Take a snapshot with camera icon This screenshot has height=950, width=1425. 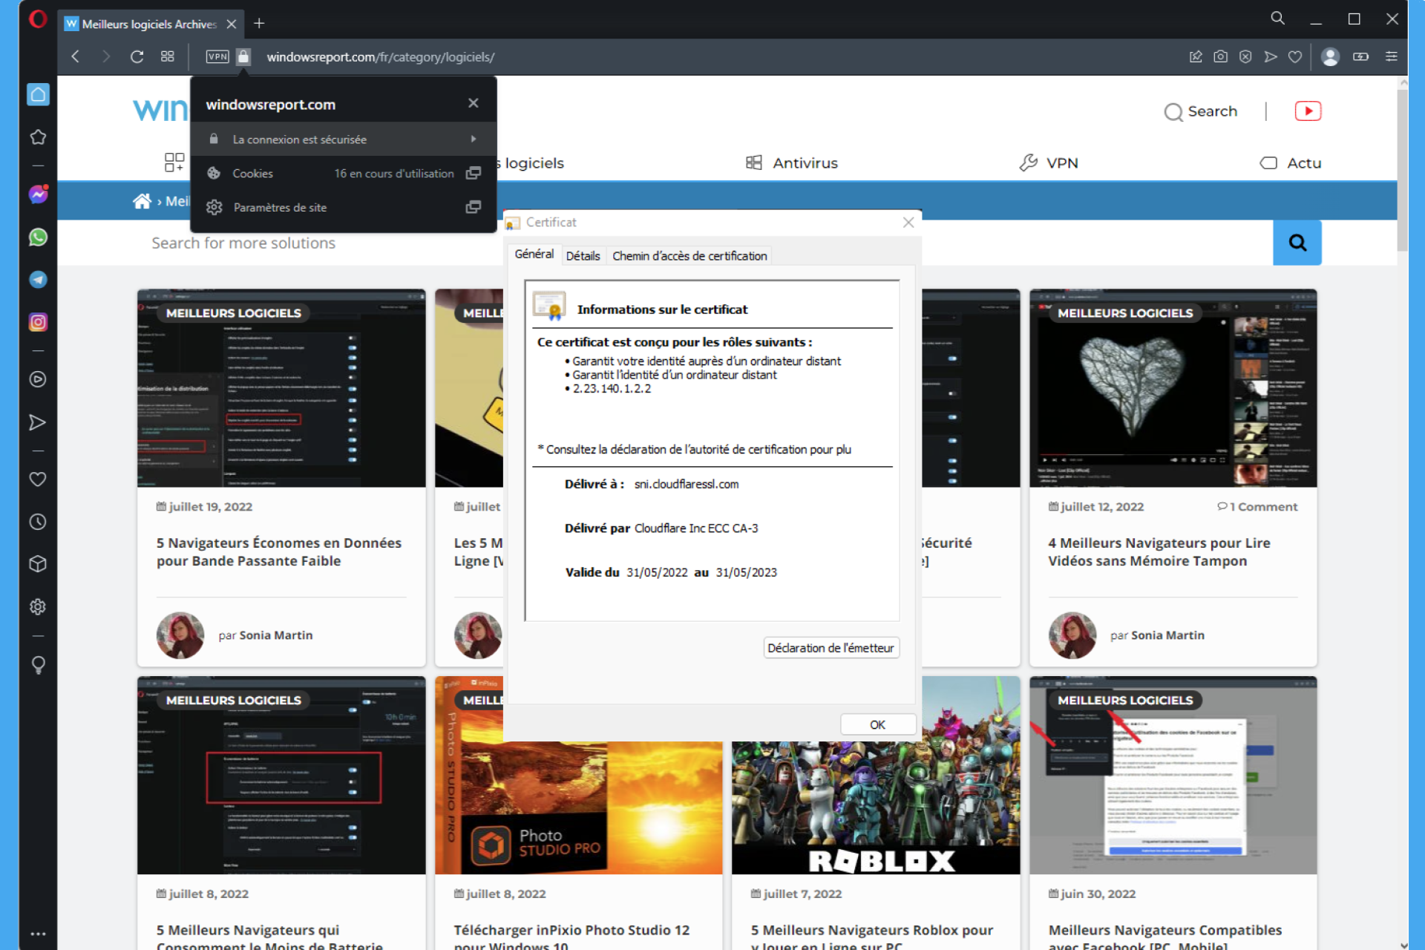pos(1220,56)
